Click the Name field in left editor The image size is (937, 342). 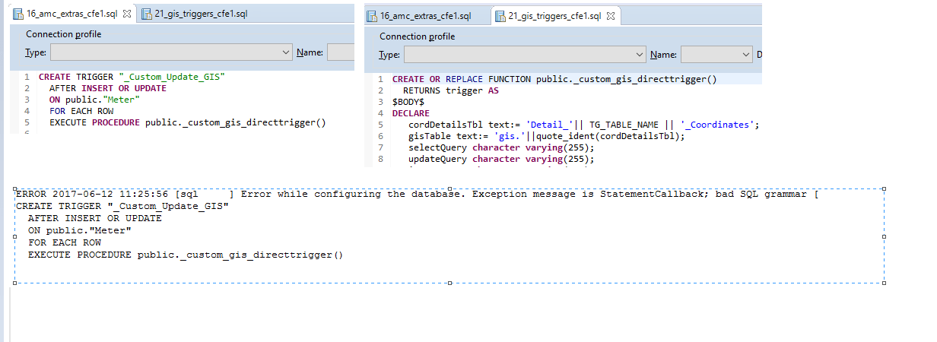point(341,52)
